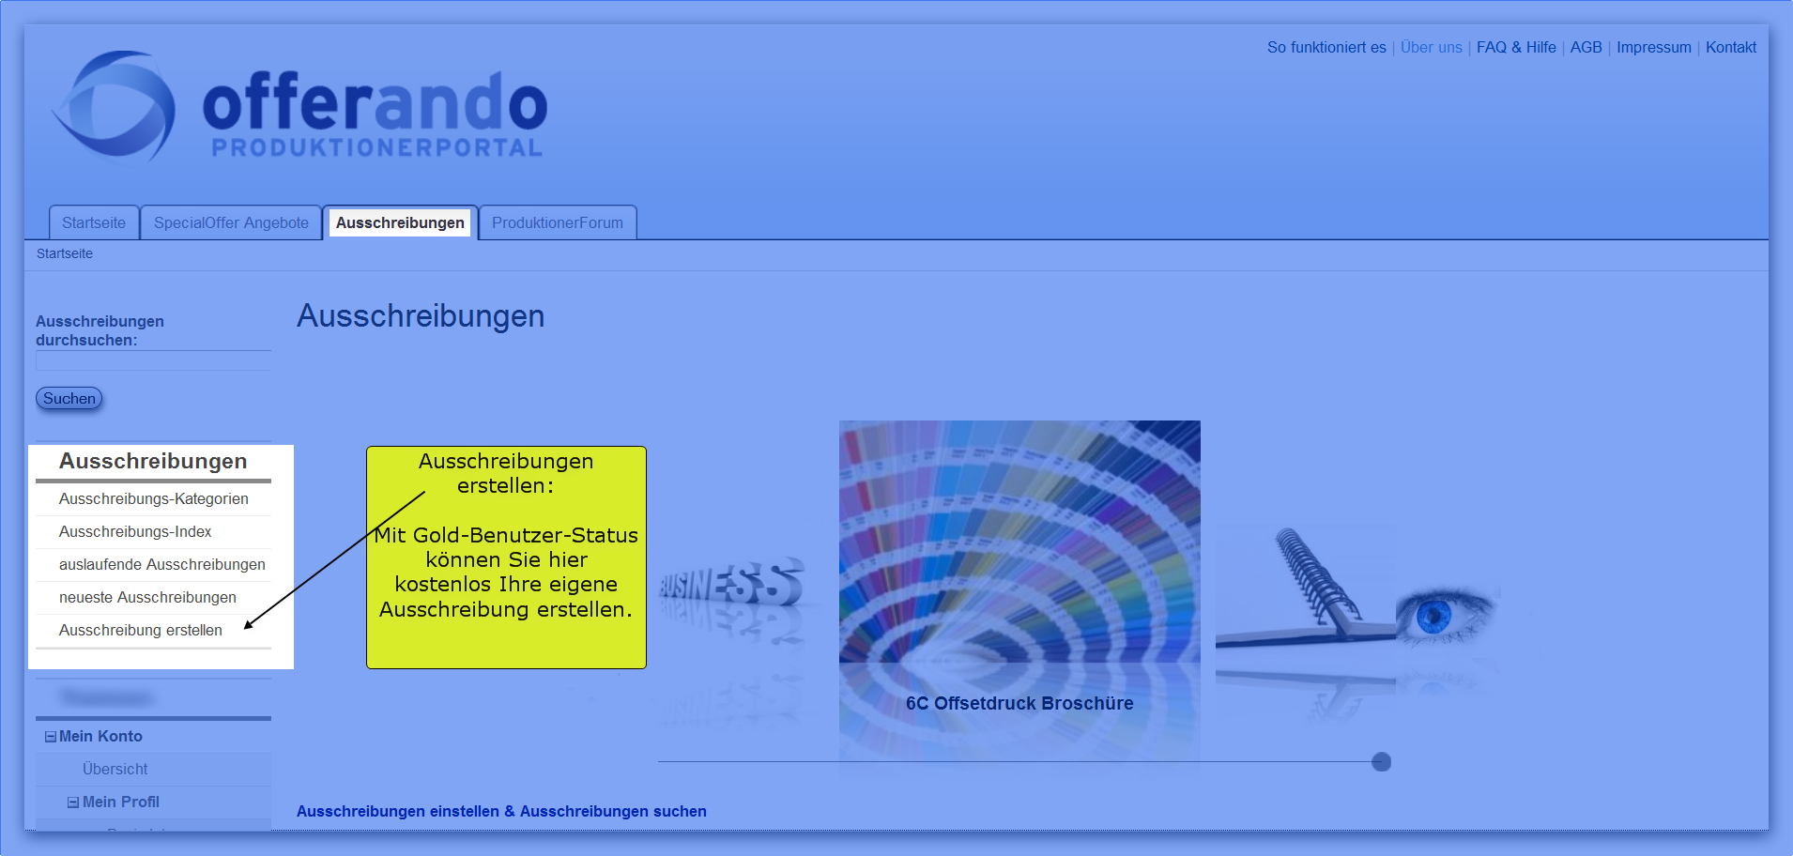The height and width of the screenshot is (856, 1793).
Task: Focus the Ausschreibungen durchsuchen search field
Action: tap(154, 361)
